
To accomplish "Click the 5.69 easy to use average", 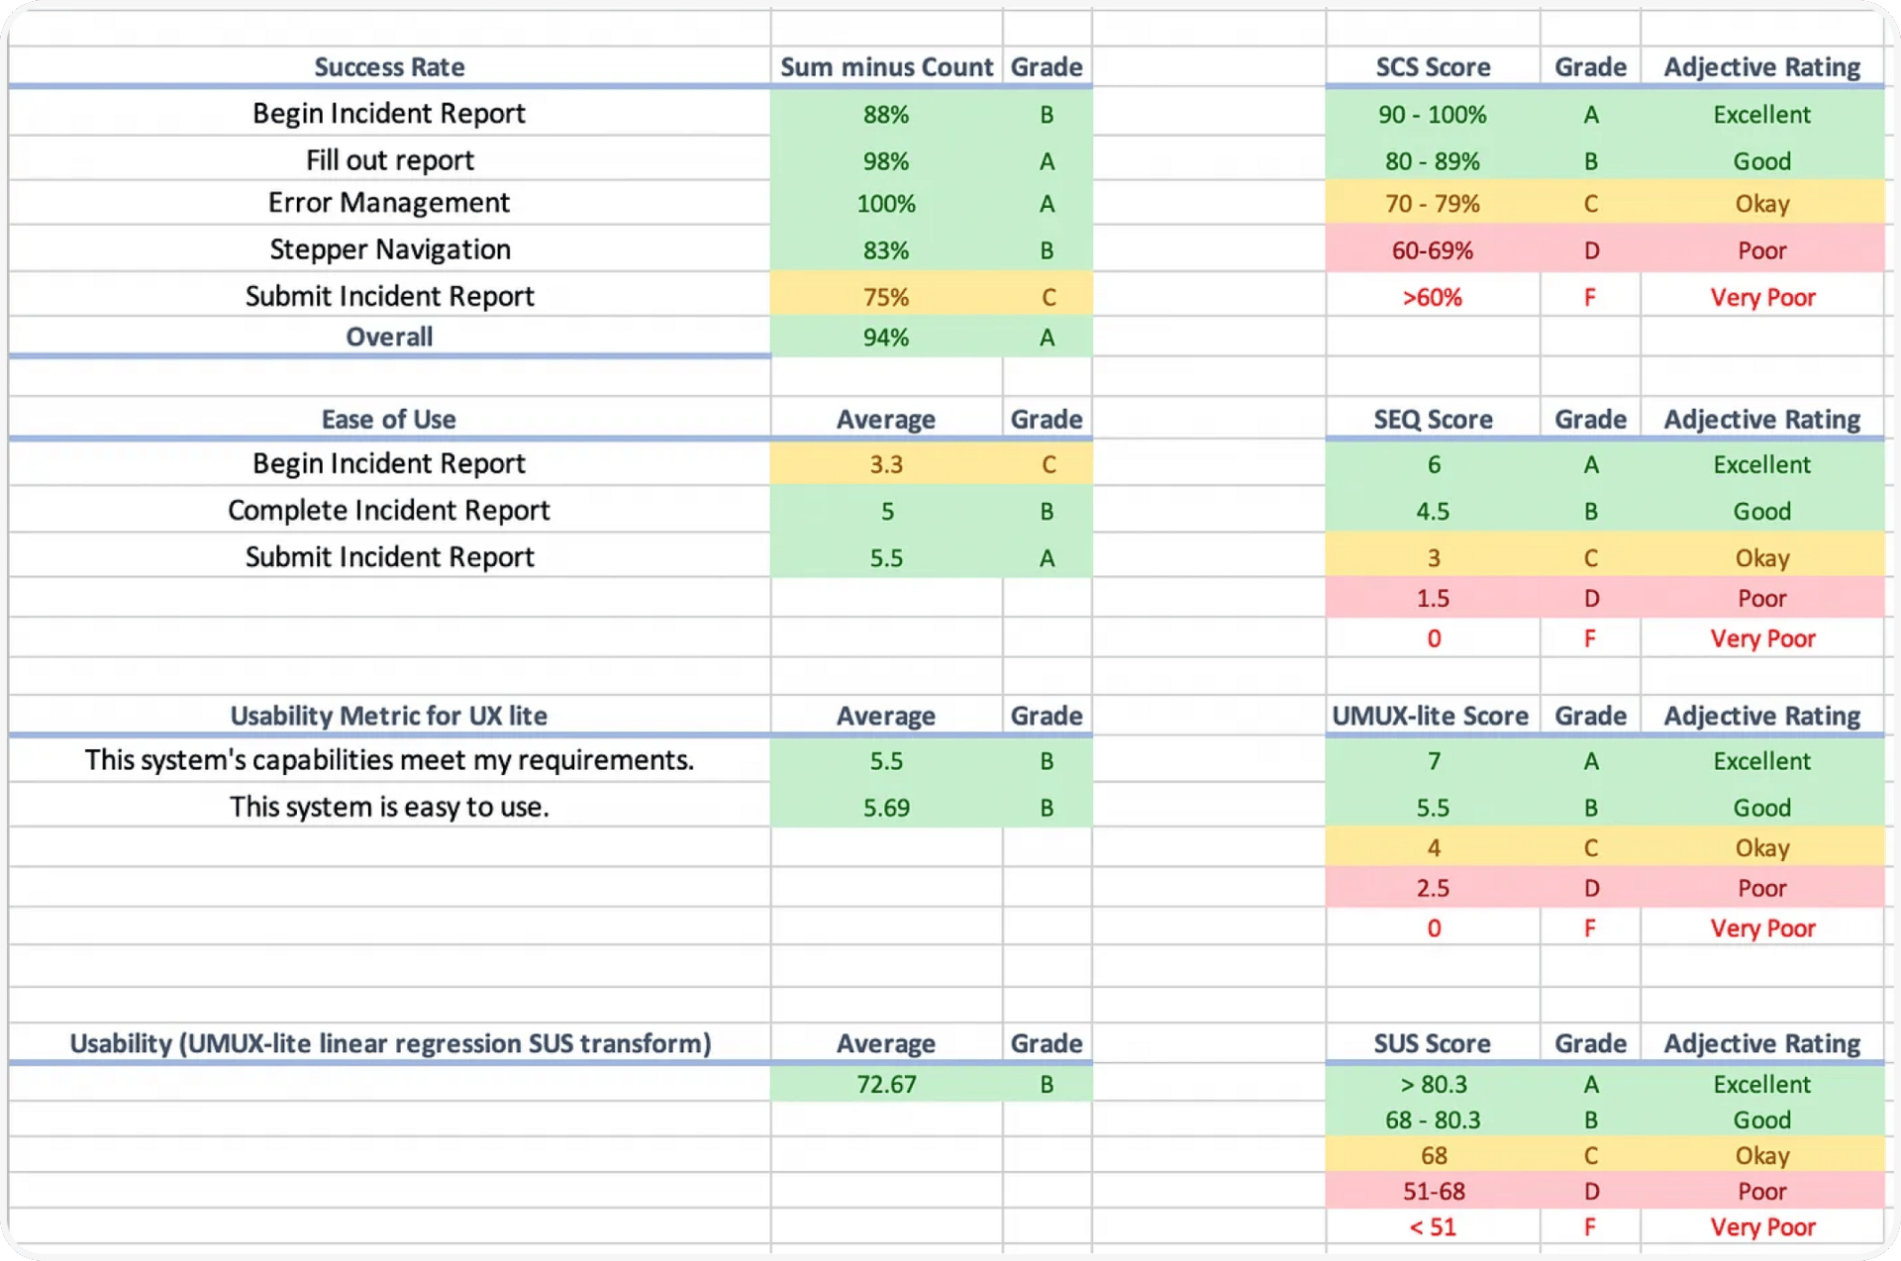I will coord(885,808).
